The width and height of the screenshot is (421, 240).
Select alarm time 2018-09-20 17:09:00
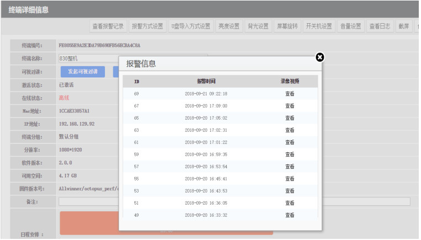pyautogui.click(x=206, y=106)
